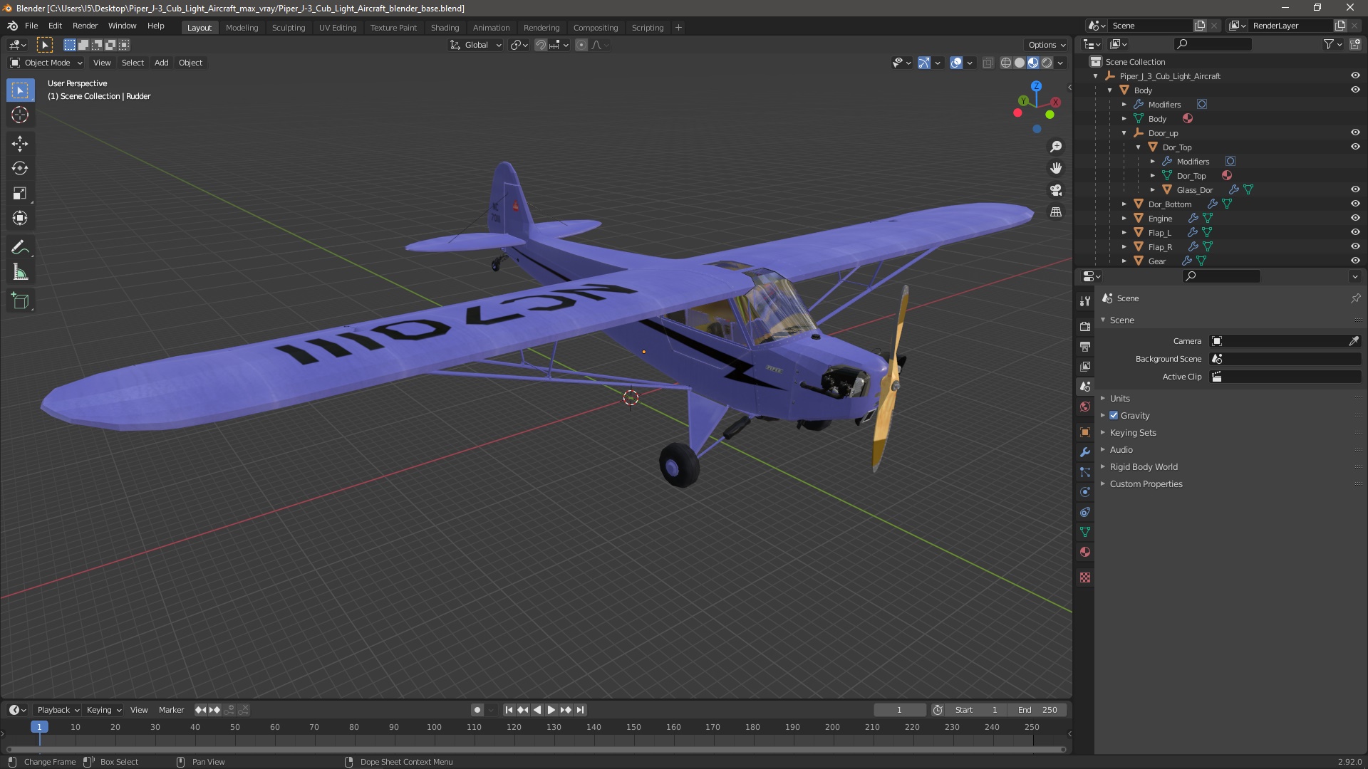Select the Transform tool
This screenshot has width=1368, height=769.
pyautogui.click(x=20, y=218)
